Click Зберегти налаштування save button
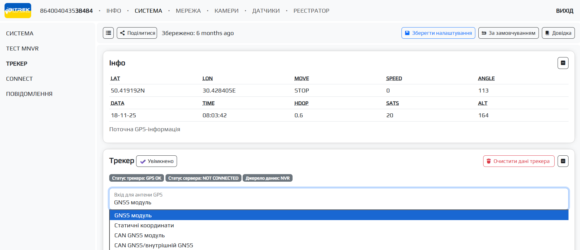580x250 pixels. 438,33
